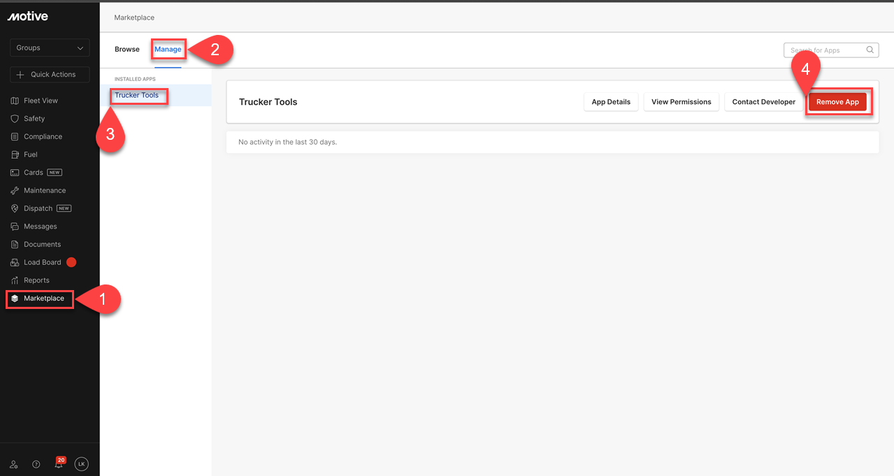Screen dimensions: 894x476
Task: Open the Compliance section
Action: [43, 137]
